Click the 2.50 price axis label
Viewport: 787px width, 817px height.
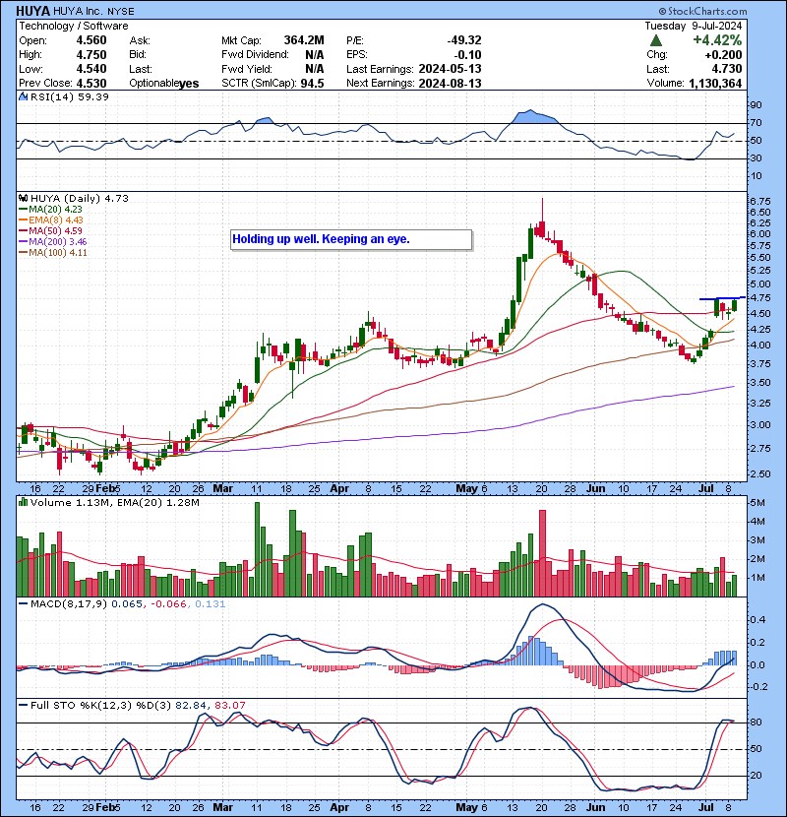pyautogui.click(x=760, y=473)
